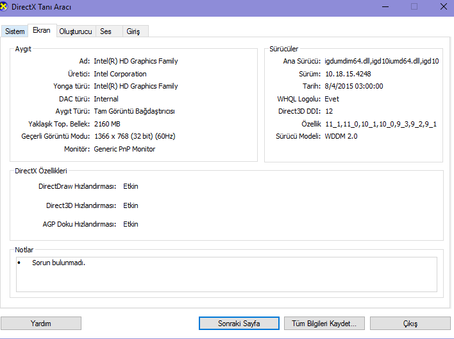Click chip type value beside Yonga türü
This screenshot has width=454, height=339.
click(x=136, y=86)
